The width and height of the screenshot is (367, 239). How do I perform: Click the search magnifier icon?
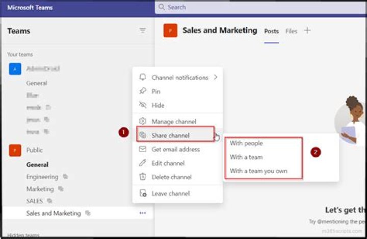coord(162,7)
